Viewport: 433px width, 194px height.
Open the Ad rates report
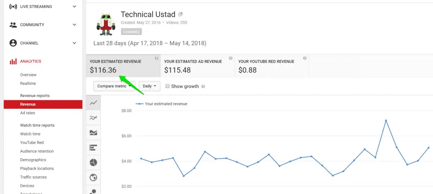(27, 113)
